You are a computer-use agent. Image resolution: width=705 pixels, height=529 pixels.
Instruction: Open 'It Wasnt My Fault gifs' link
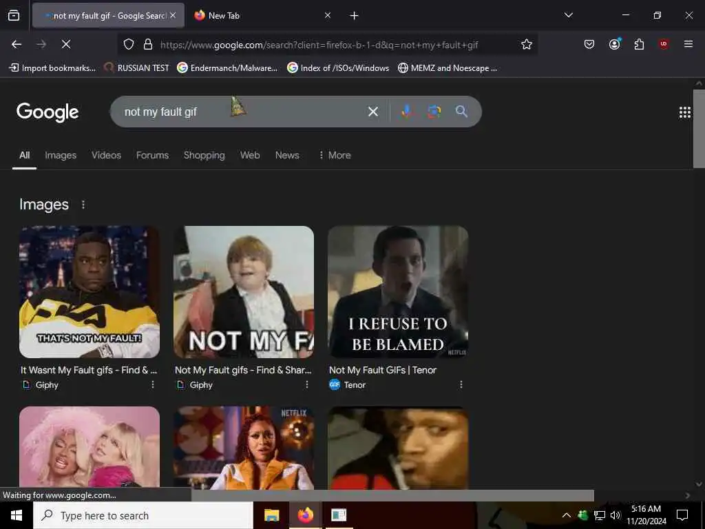[89, 370]
